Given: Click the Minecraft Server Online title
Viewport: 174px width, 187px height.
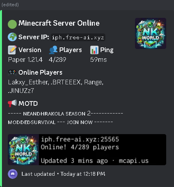Looking at the screenshot, I should point(59,23).
